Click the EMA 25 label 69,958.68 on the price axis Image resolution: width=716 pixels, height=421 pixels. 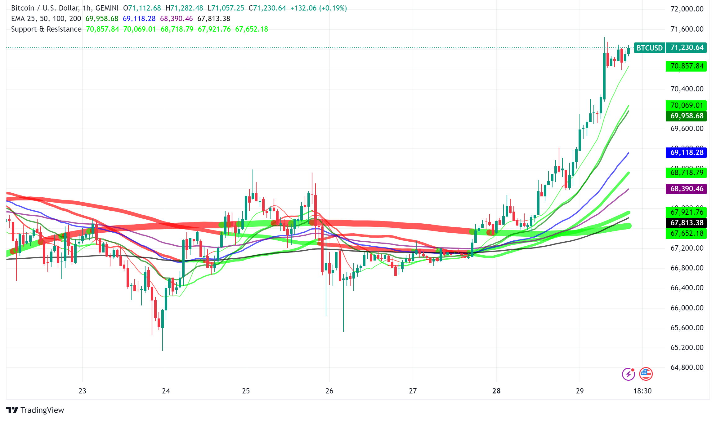[686, 116]
